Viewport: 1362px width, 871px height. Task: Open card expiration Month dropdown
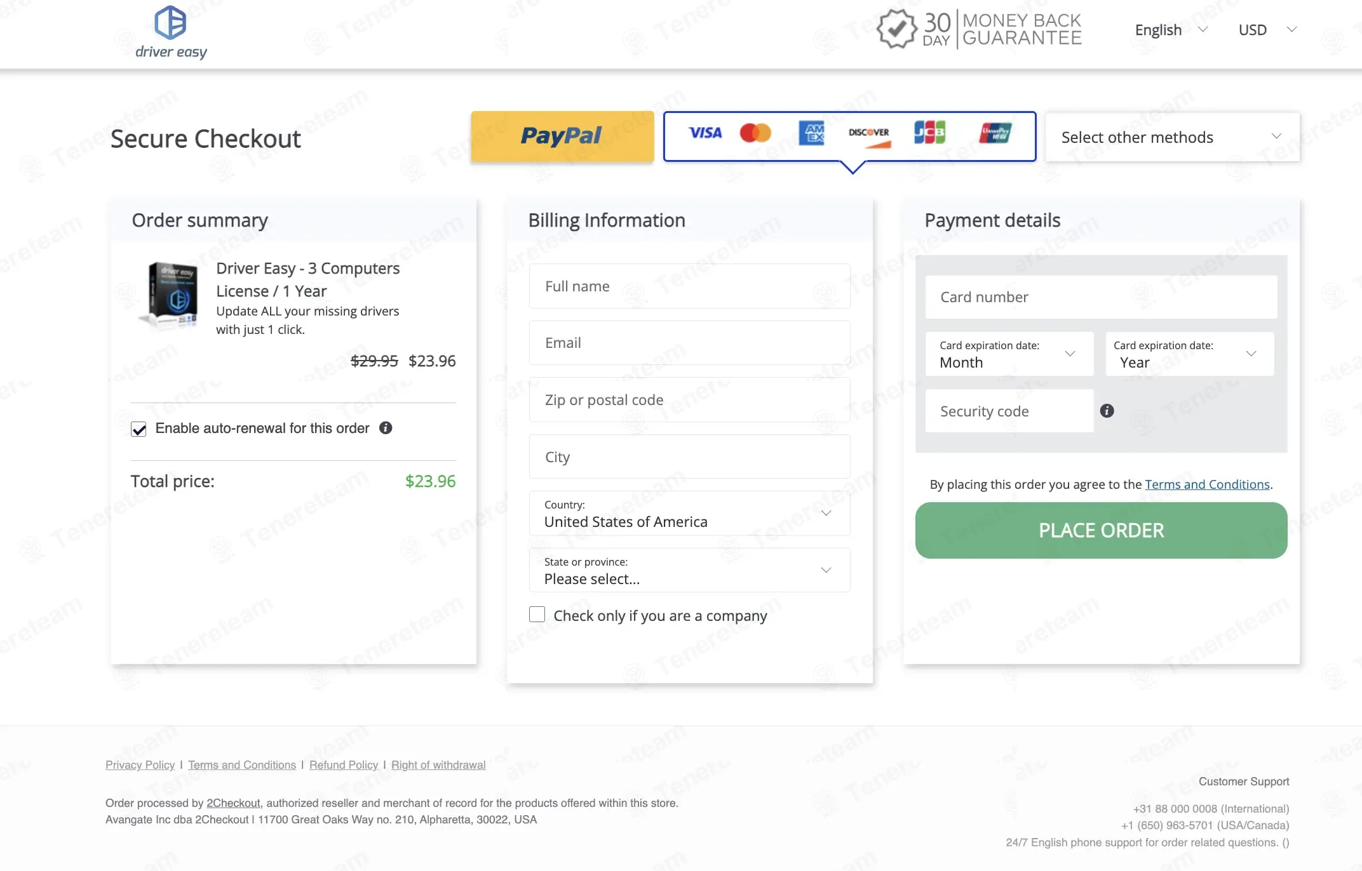[1009, 354]
